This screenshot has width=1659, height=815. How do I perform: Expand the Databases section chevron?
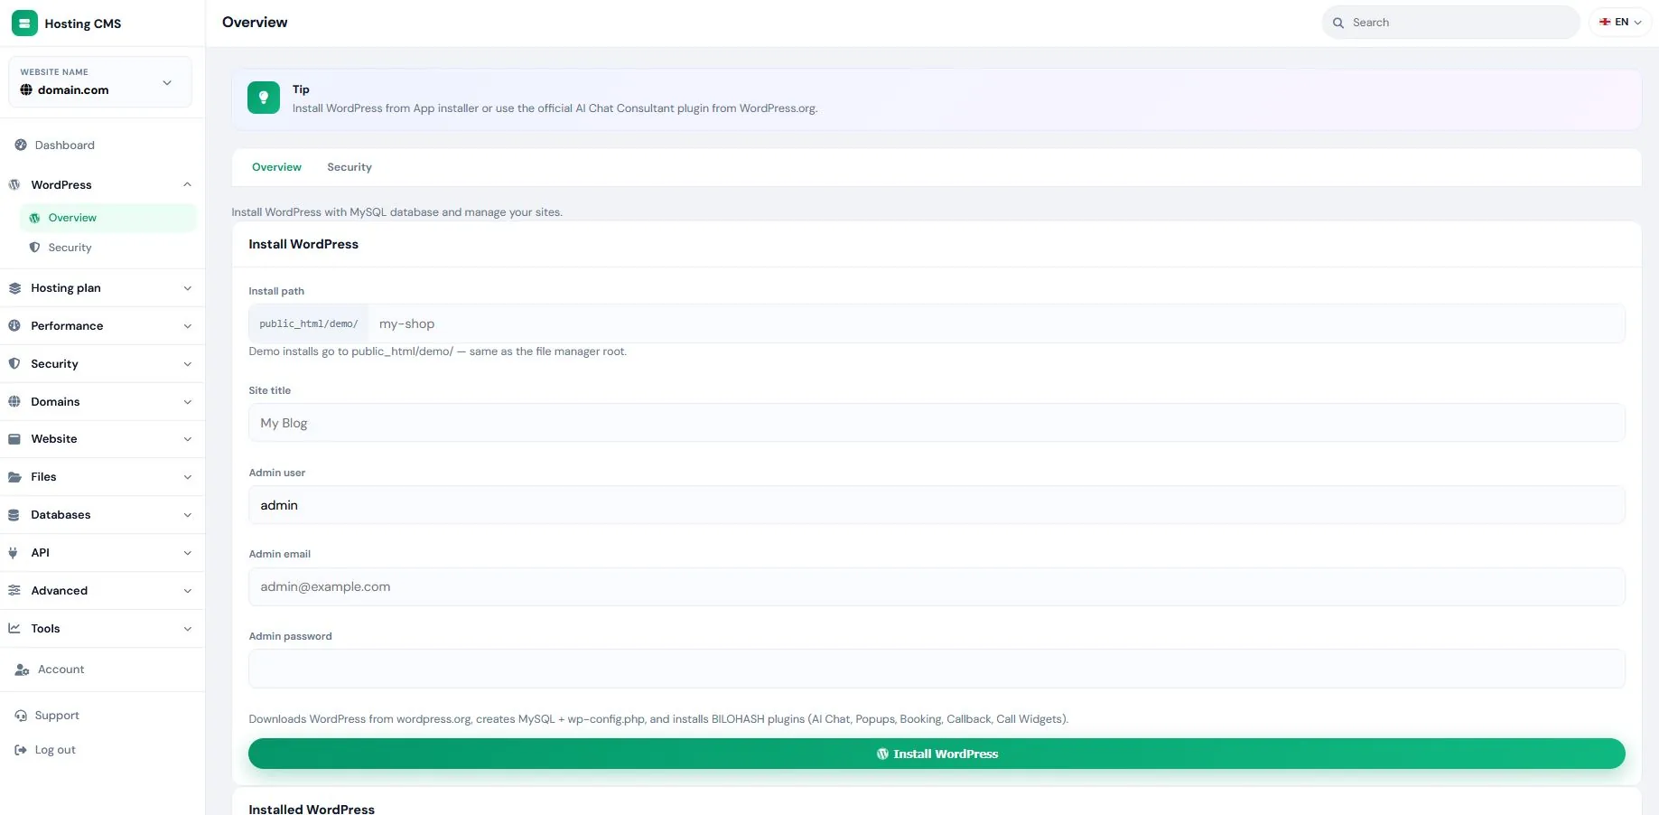[x=187, y=515]
